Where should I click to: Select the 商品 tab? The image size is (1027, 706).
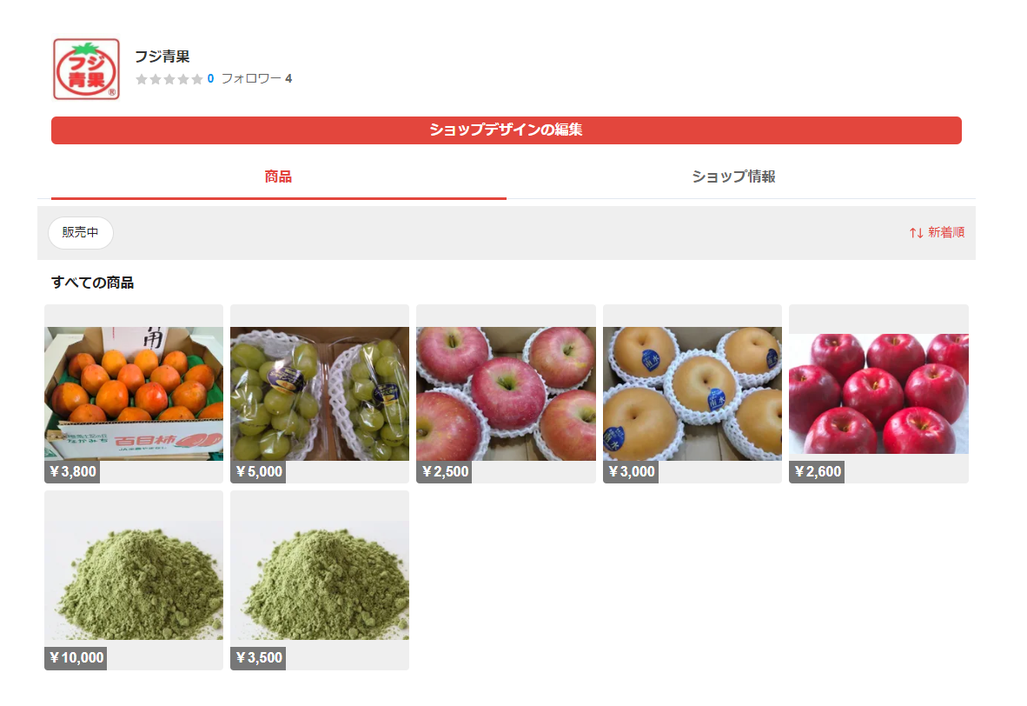point(278,177)
